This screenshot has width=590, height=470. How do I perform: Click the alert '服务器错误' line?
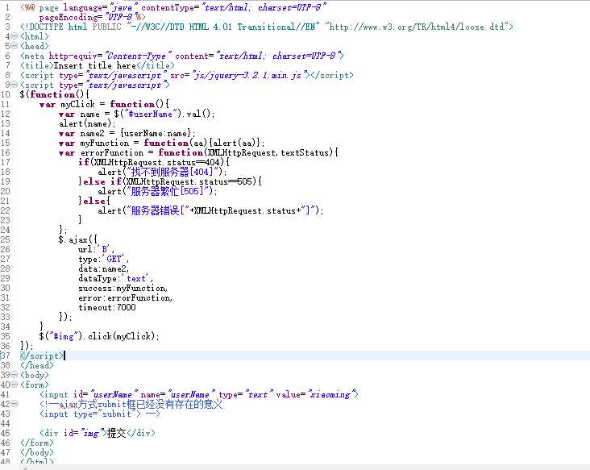210,210
